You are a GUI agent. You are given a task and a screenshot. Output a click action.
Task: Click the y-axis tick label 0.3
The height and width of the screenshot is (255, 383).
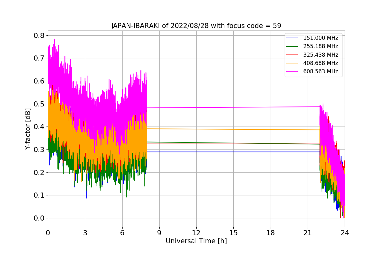point(39,150)
